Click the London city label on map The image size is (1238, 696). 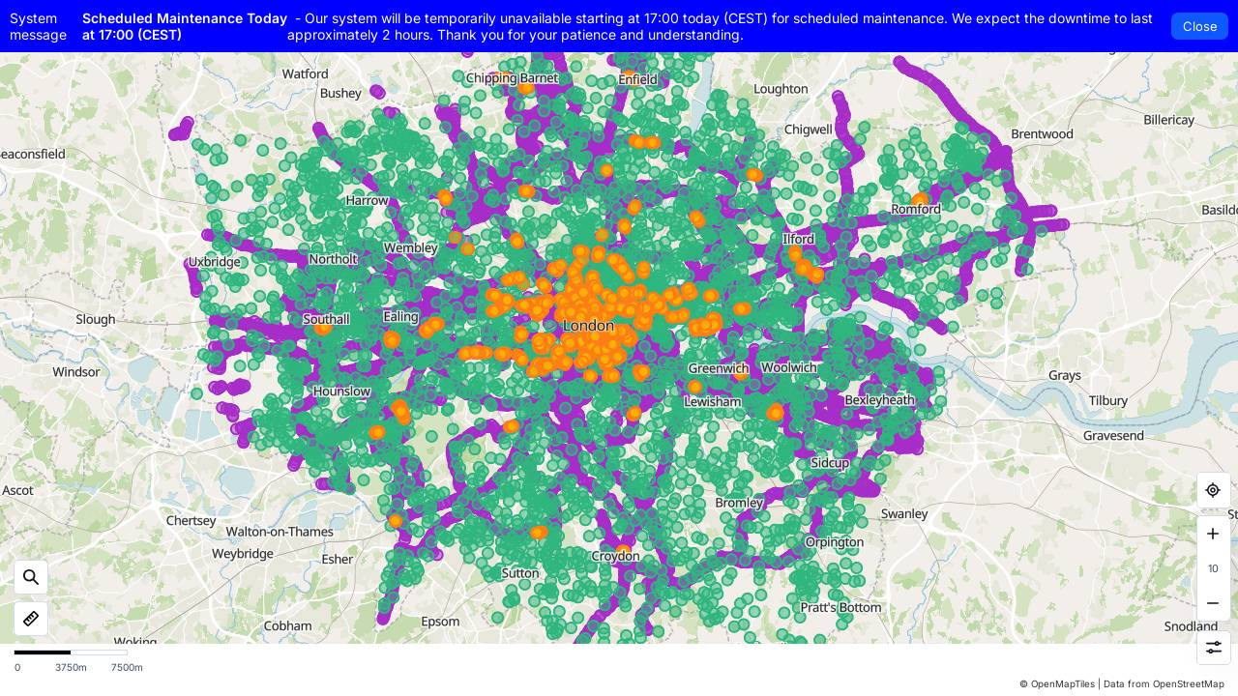[588, 326]
